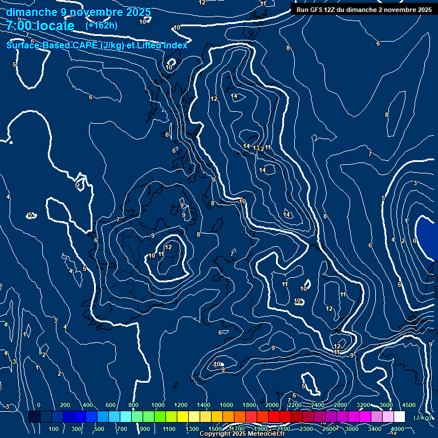Click the '700' legend label below the scale
Screen dimensions: 438x438
coord(121,429)
